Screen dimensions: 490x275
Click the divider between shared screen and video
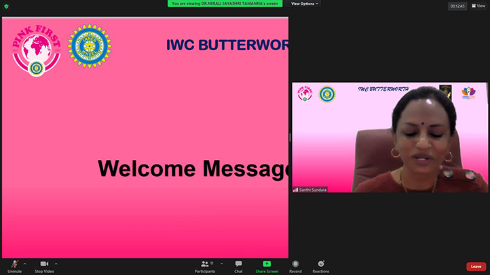point(290,137)
